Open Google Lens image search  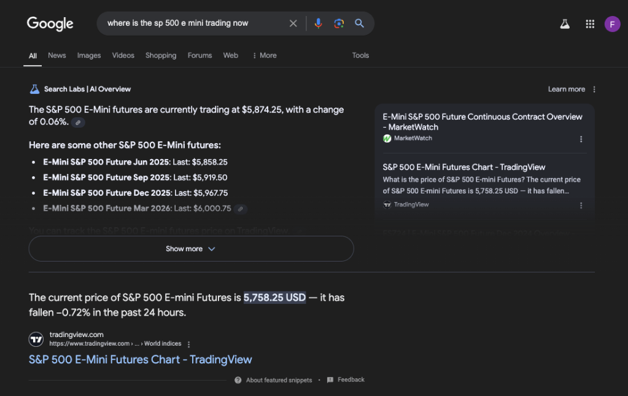pyautogui.click(x=339, y=23)
